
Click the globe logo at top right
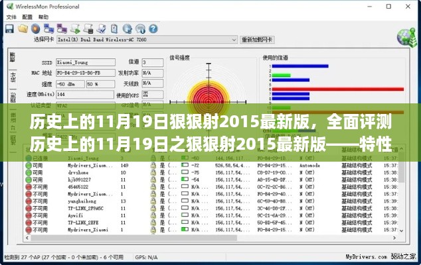(407, 37)
